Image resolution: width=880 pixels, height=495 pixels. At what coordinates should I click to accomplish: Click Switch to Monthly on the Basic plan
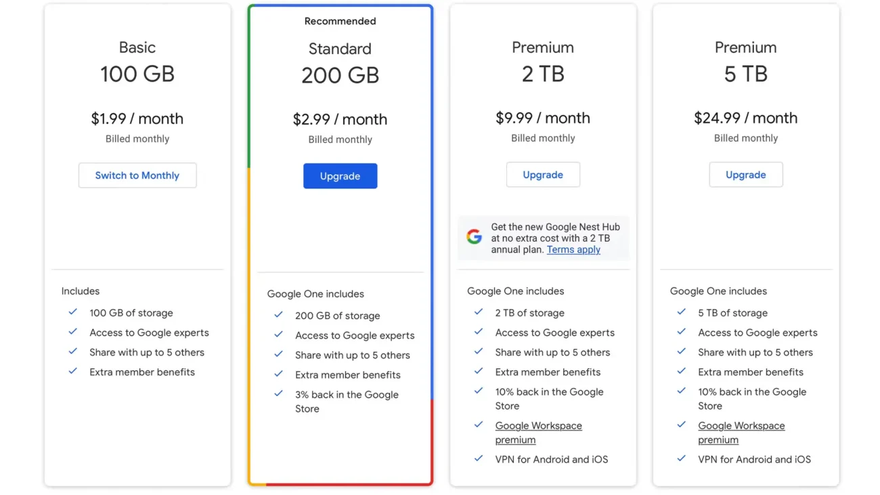(137, 175)
